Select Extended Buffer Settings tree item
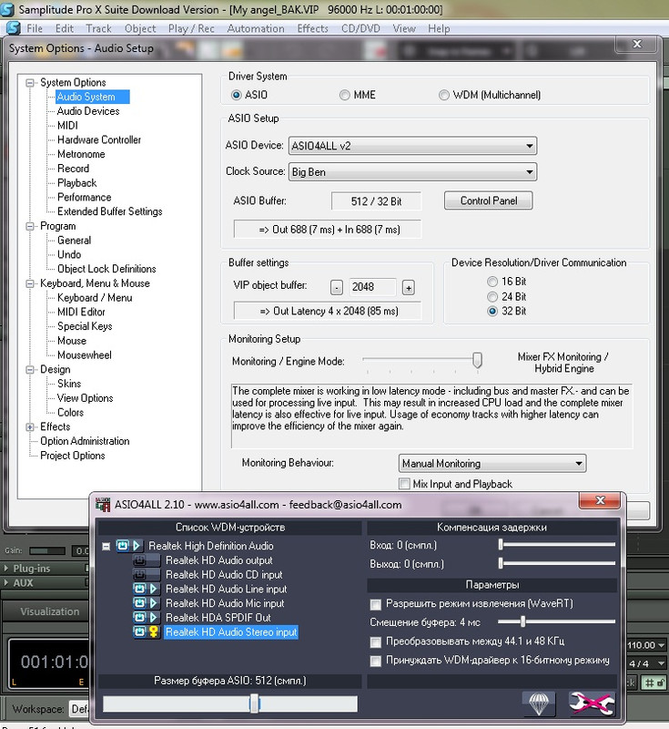 (110, 211)
